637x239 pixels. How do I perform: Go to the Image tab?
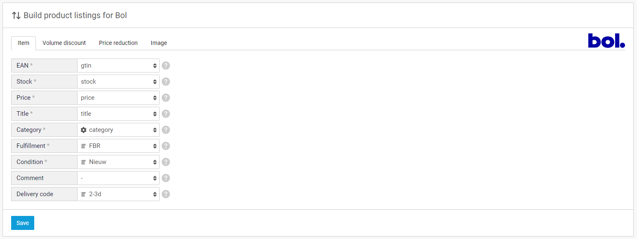tap(159, 43)
